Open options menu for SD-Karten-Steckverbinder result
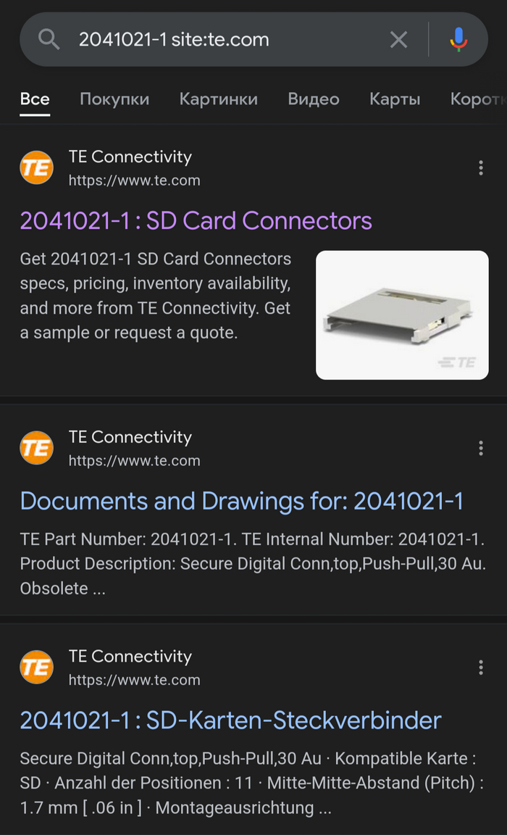This screenshot has width=507, height=835. [480, 668]
